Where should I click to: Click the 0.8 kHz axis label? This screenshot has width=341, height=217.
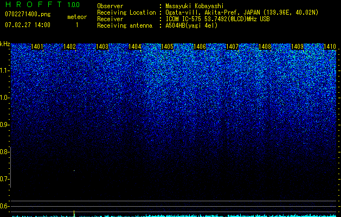[x=5, y=152]
